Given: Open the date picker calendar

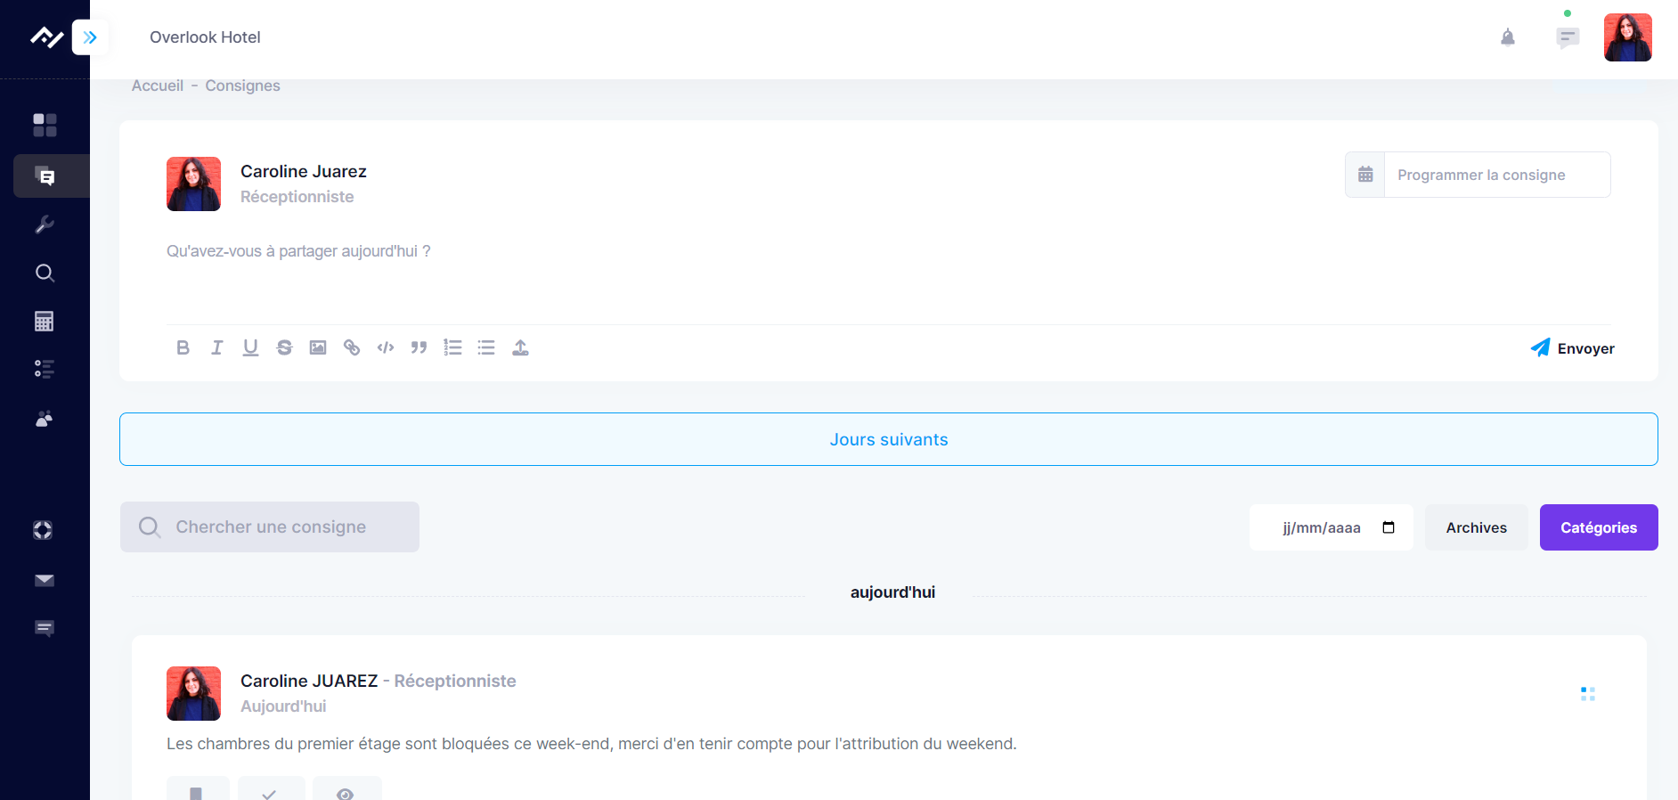Looking at the screenshot, I should pyautogui.click(x=1388, y=527).
